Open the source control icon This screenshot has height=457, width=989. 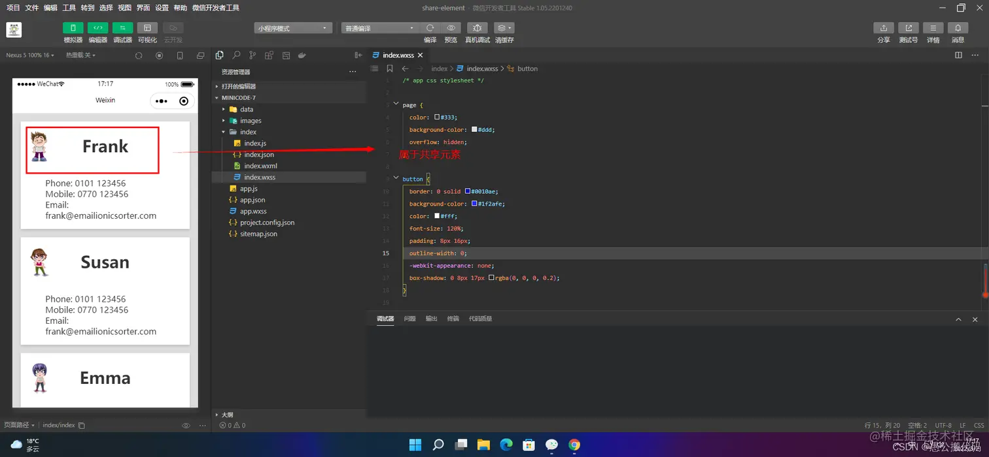[252, 55]
